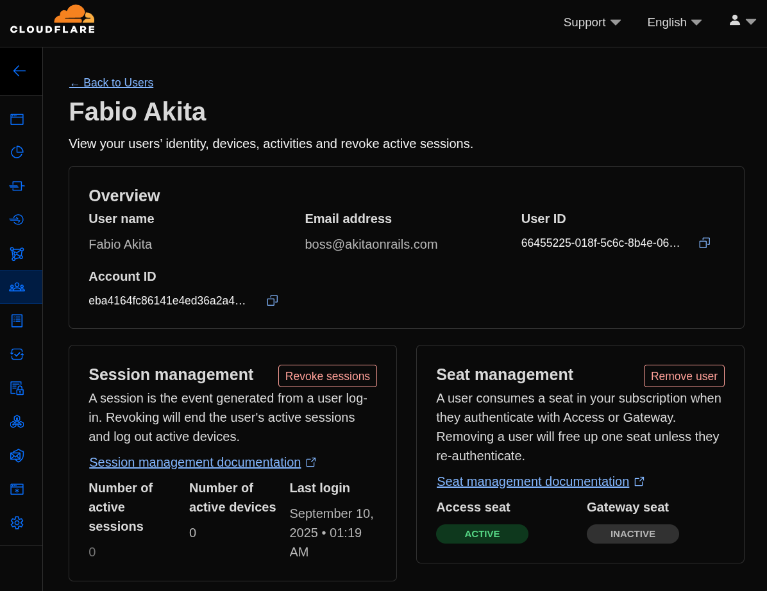767x591 pixels.
Task: Select the list document sidebar icon
Action: (17, 320)
